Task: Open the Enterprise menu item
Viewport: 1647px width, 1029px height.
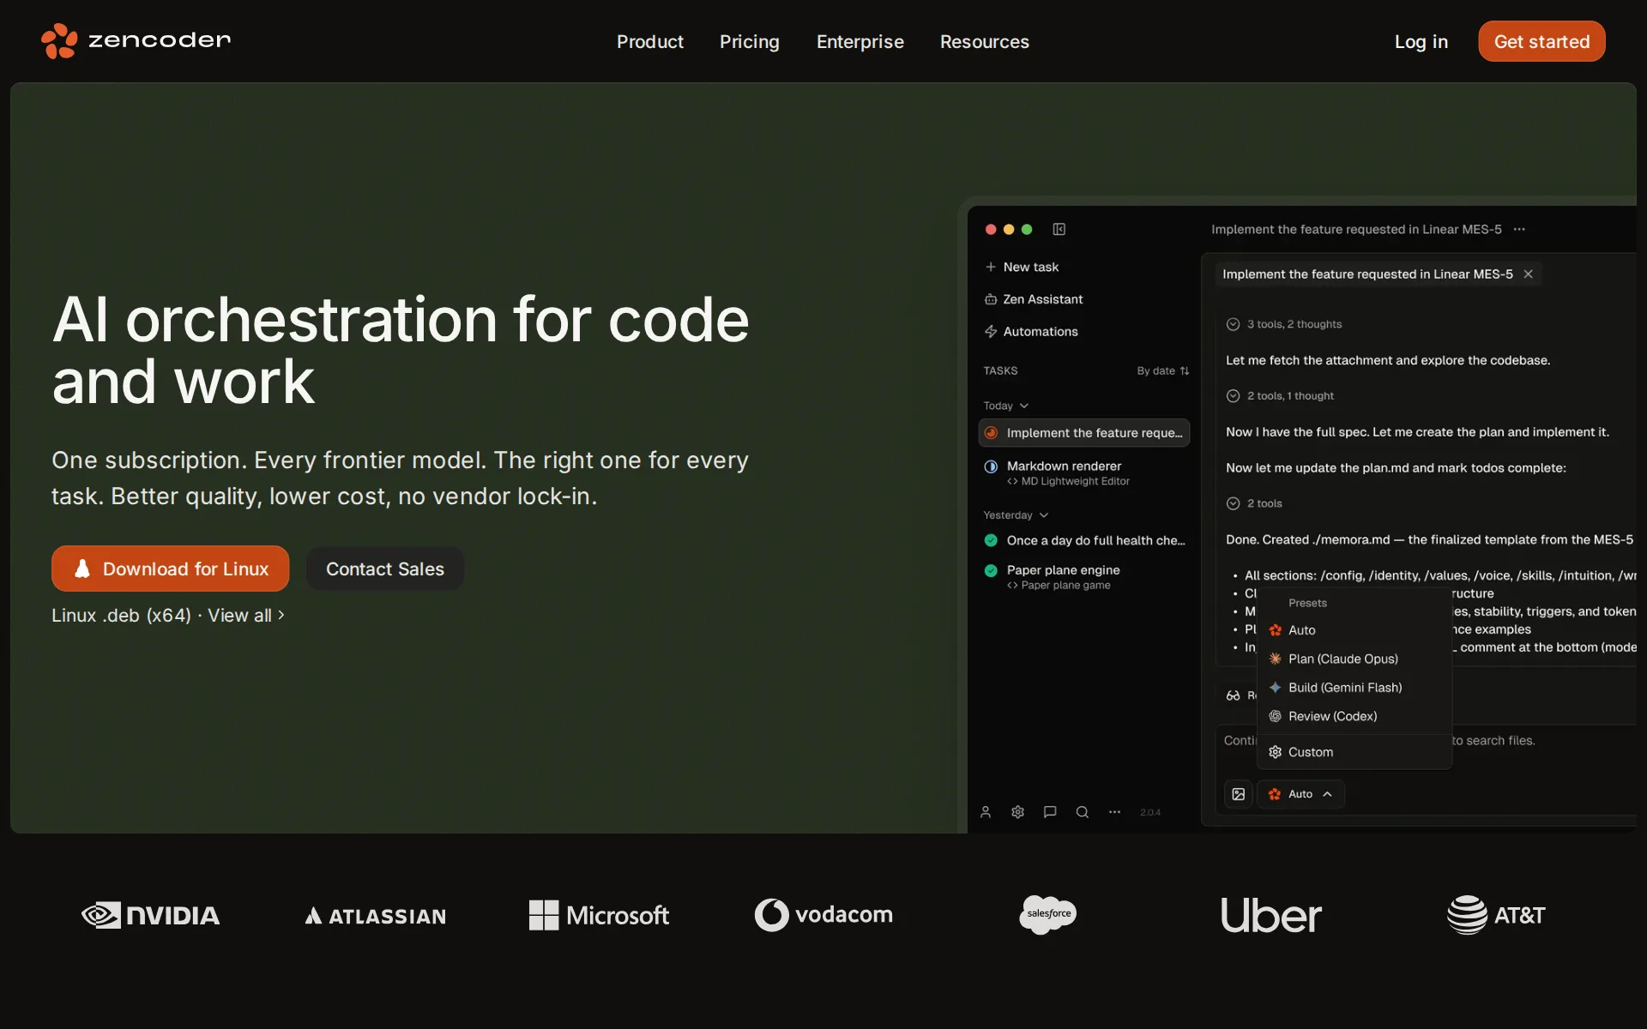Action: [860, 41]
